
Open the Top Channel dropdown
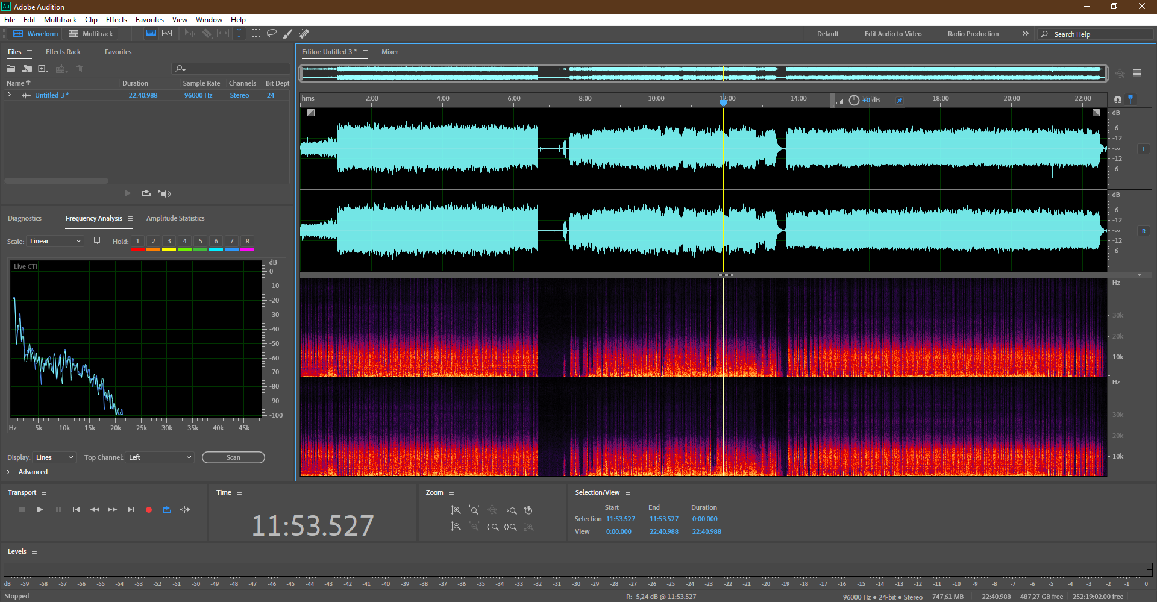(x=160, y=457)
